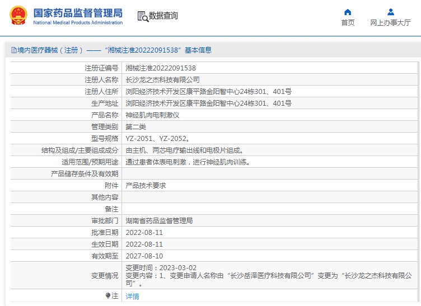Open the 详情 link
The height and width of the screenshot is (306, 421).
coord(132,296)
